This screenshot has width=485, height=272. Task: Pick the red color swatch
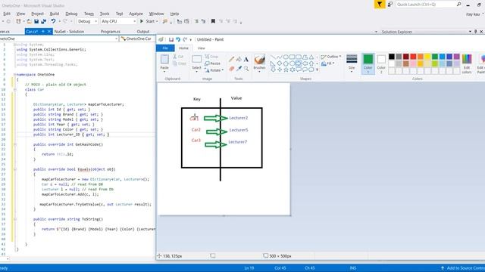coord(413,57)
